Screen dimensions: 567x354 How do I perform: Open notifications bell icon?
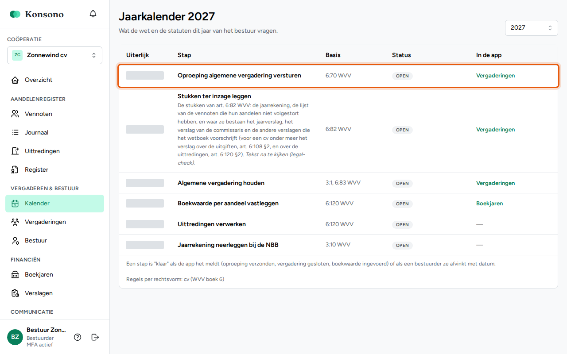pos(93,14)
